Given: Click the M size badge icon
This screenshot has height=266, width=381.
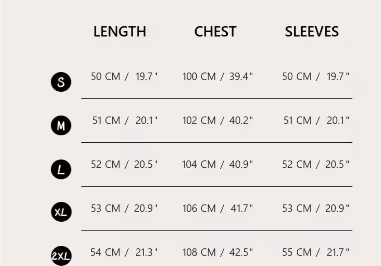Looking at the screenshot, I should 61,125.
